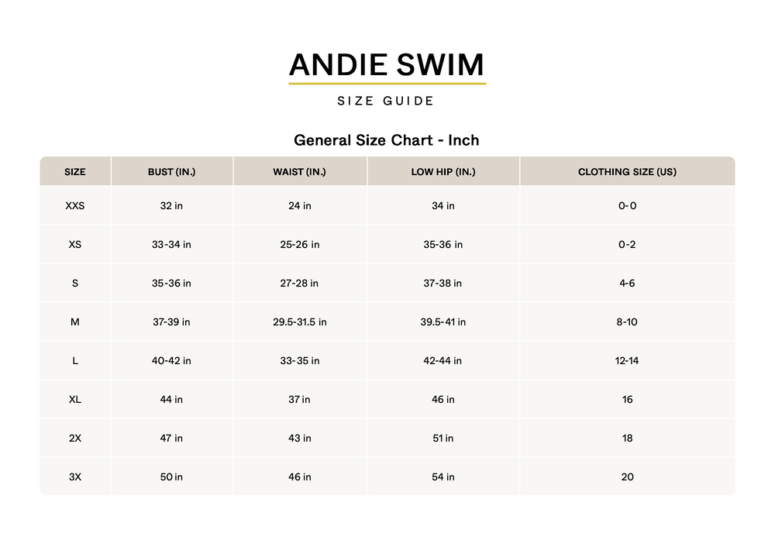Select the 2X low hip value 51 in
The width and height of the screenshot is (775, 547).
(x=443, y=438)
